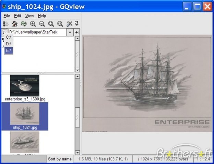
Task: Open File menu
Action: (7, 16)
